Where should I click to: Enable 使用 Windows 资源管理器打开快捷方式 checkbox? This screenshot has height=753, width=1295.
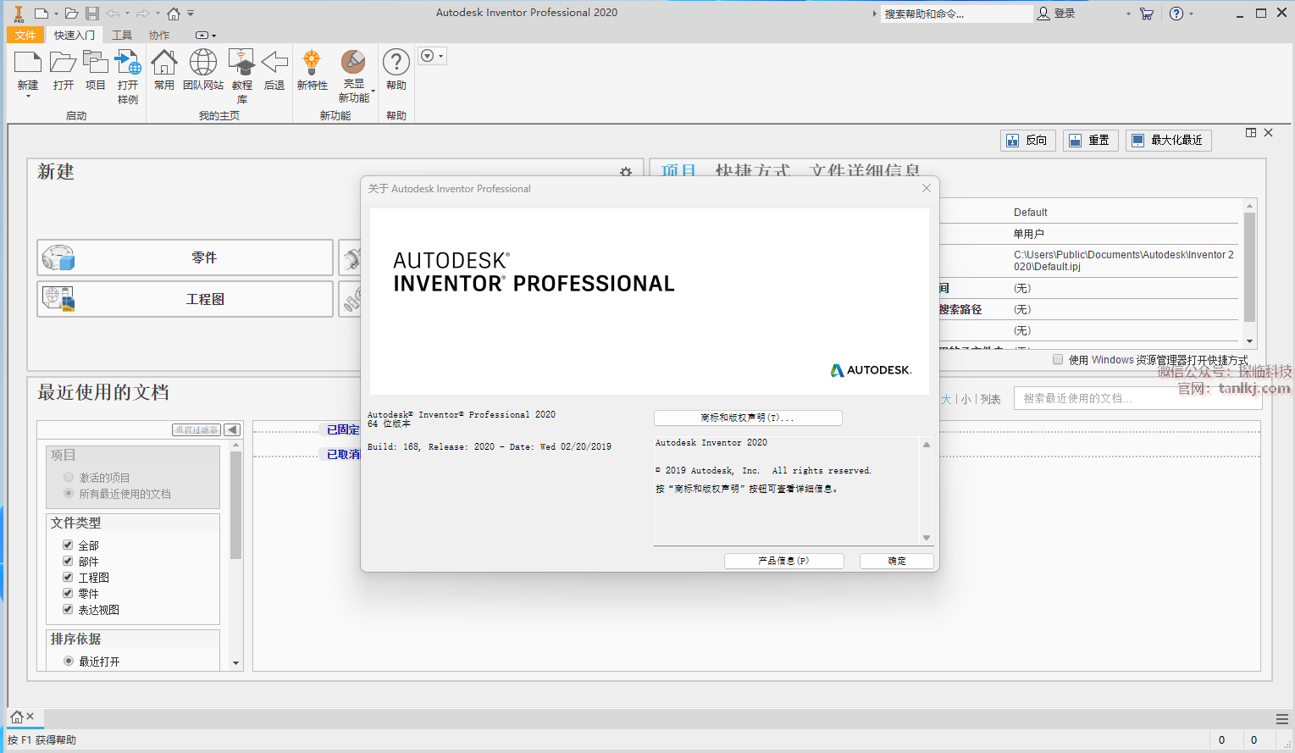[x=1058, y=359]
